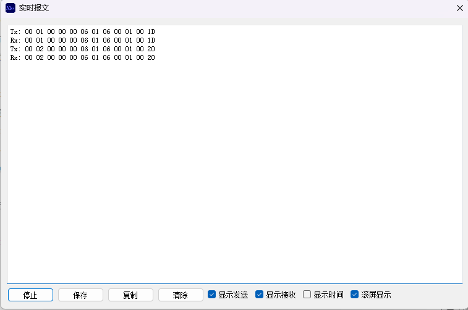Screen dimensions: 468x310
Task: Close the 实时报文 window
Action: [459, 8]
